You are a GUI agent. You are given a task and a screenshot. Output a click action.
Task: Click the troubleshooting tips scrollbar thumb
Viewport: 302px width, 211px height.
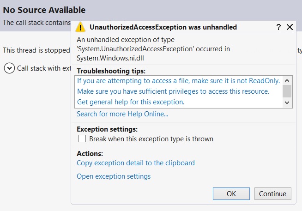click(x=287, y=90)
